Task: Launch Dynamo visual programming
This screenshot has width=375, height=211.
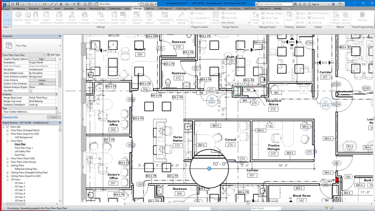Action: 362,17
